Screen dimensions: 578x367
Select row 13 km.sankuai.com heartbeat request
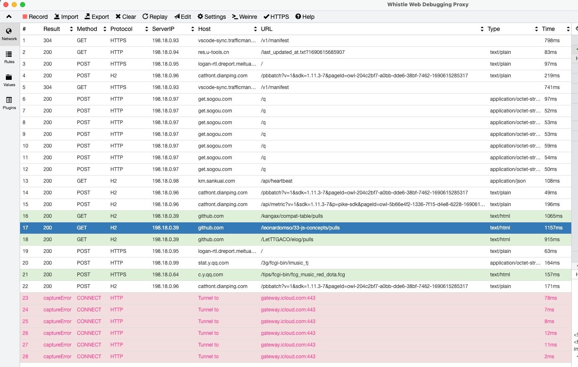pyautogui.click(x=296, y=181)
